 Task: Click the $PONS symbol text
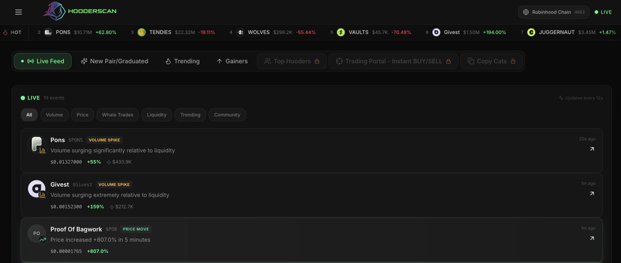pyautogui.click(x=76, y=140)
